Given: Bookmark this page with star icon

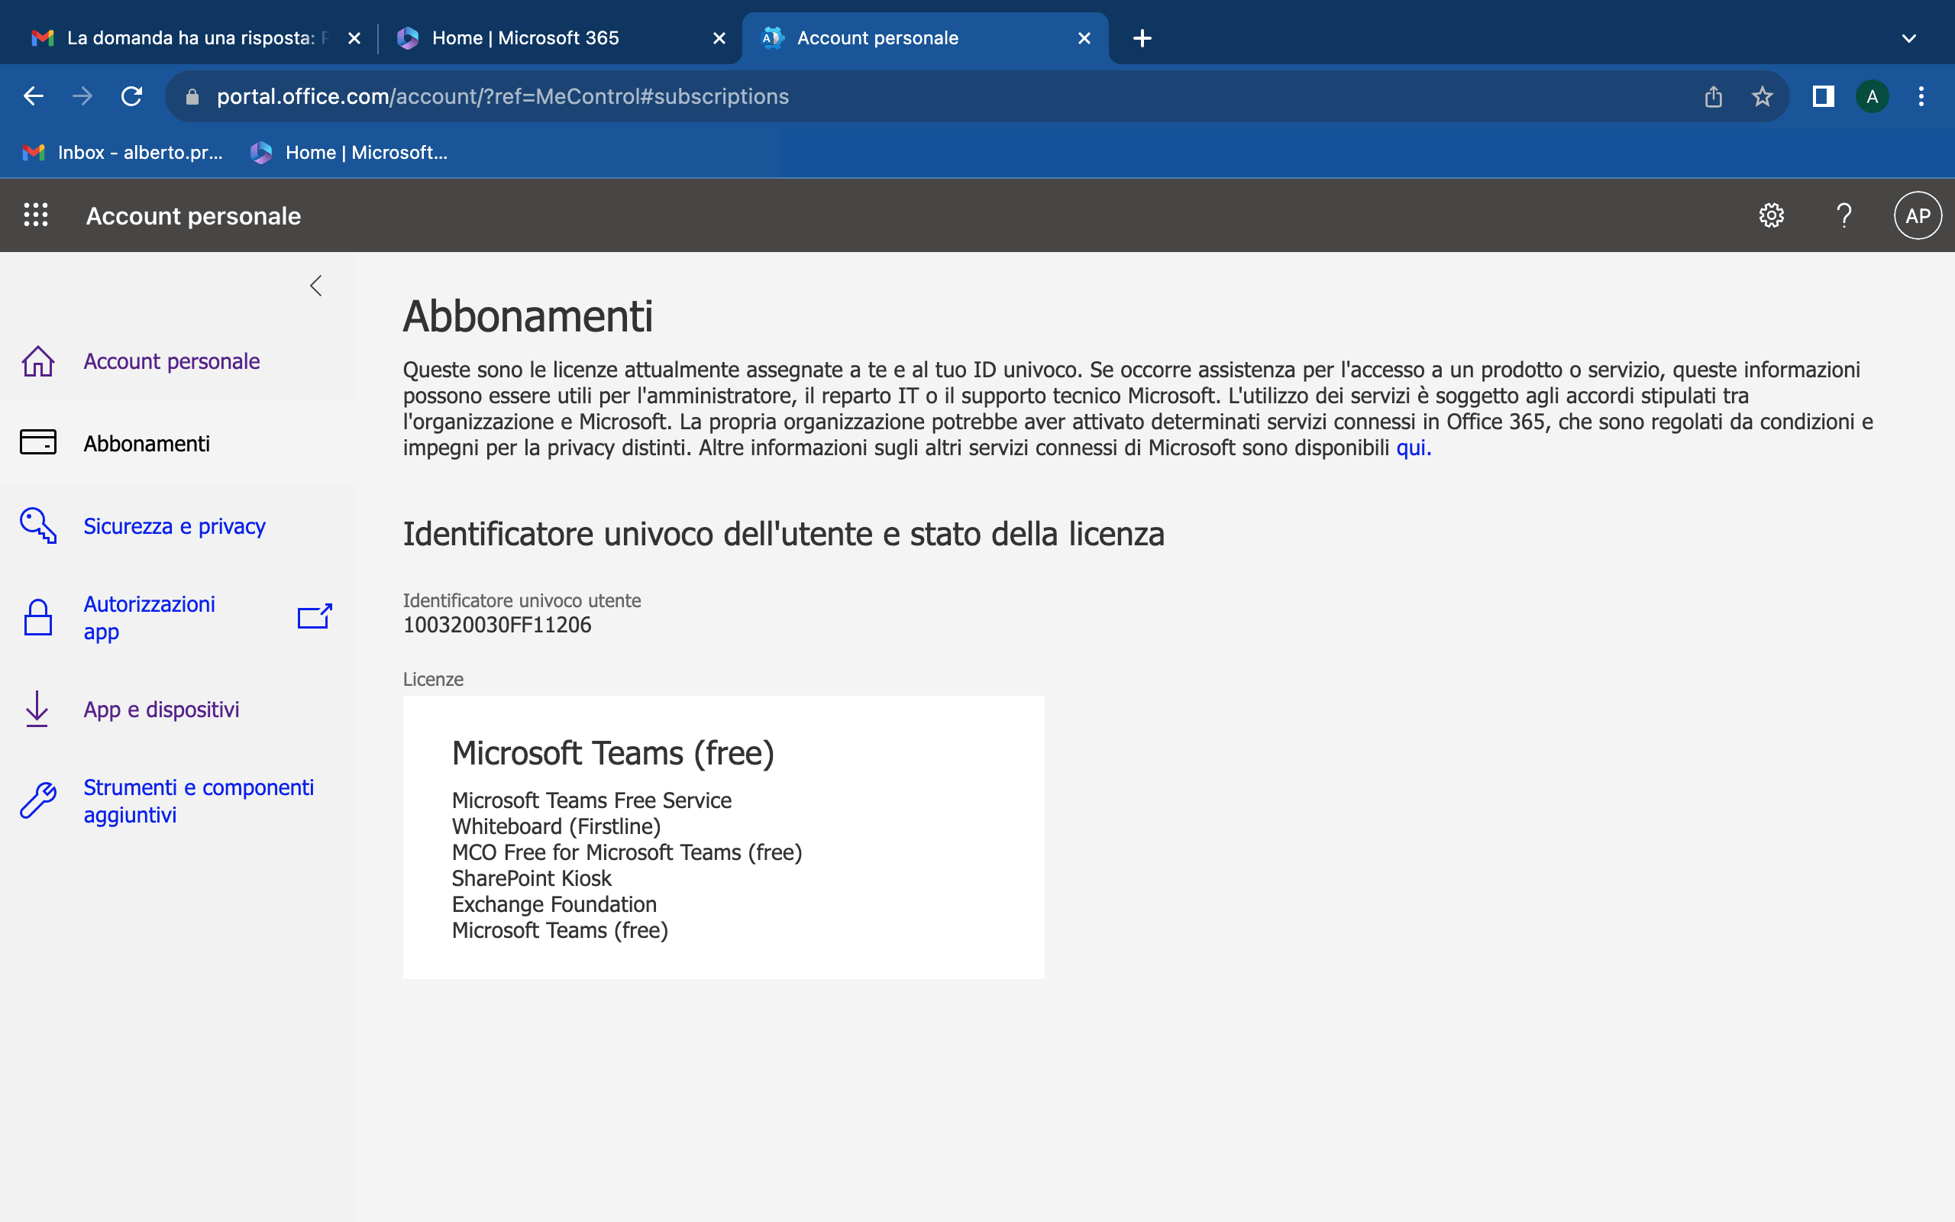Looking at the screenshot, I should (x=1762, y=97).
